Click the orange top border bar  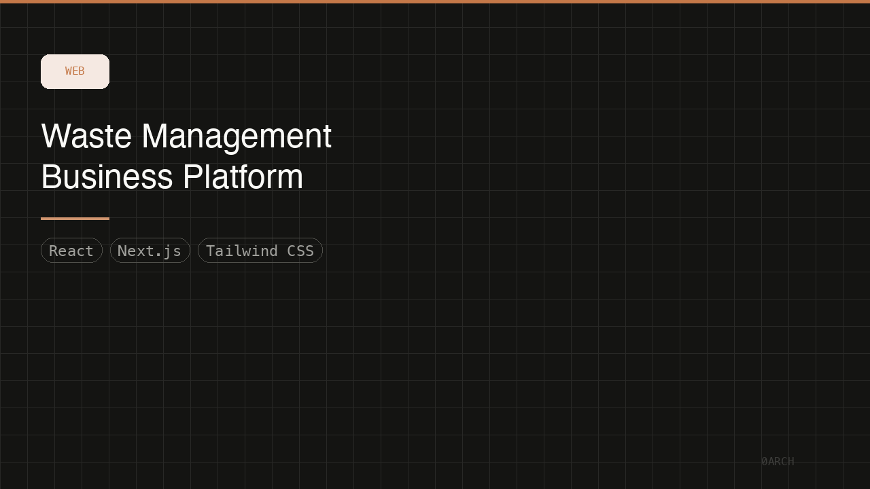click(435, 2)
